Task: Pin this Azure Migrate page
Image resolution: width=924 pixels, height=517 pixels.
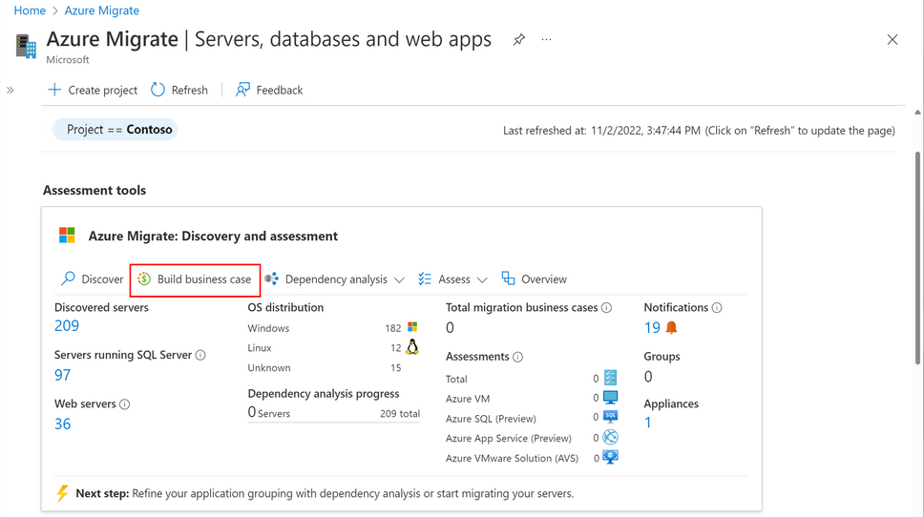Action: (x=518, y=40)
